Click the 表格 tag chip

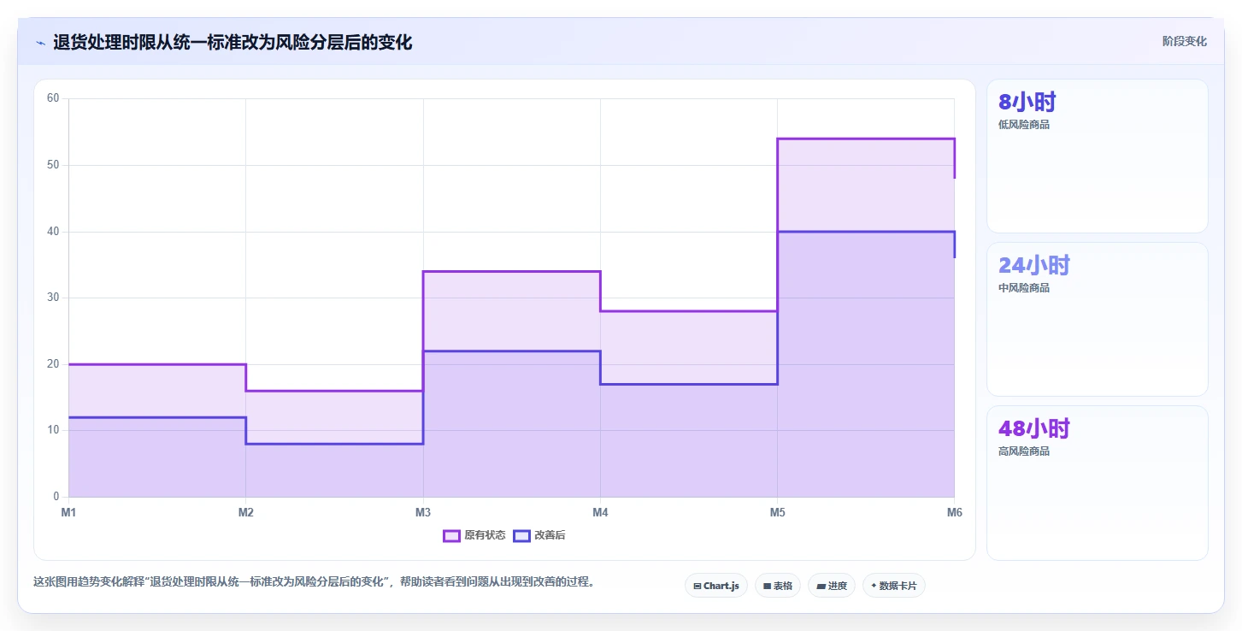click(778, 586)
